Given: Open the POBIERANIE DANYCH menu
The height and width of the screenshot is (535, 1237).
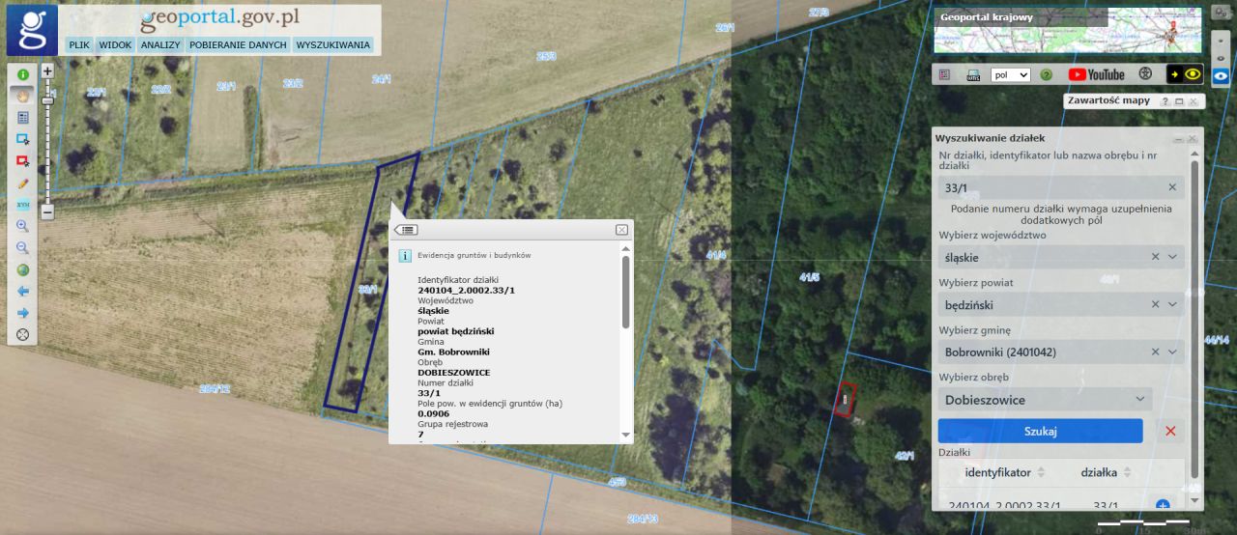Looking at the screenshot, I should 239,44.
